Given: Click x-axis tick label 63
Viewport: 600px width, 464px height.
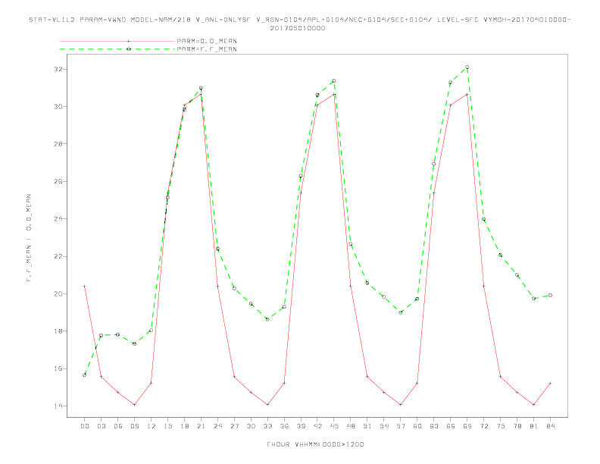Looking at the screenshot, I should click(434, 426).
